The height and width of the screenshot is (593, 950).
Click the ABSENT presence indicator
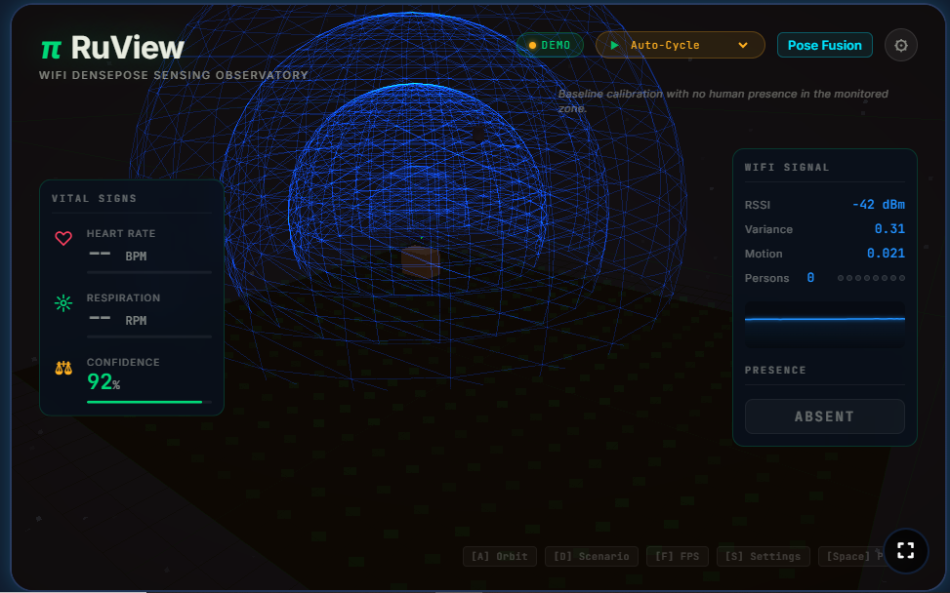(x=825, y=416)
